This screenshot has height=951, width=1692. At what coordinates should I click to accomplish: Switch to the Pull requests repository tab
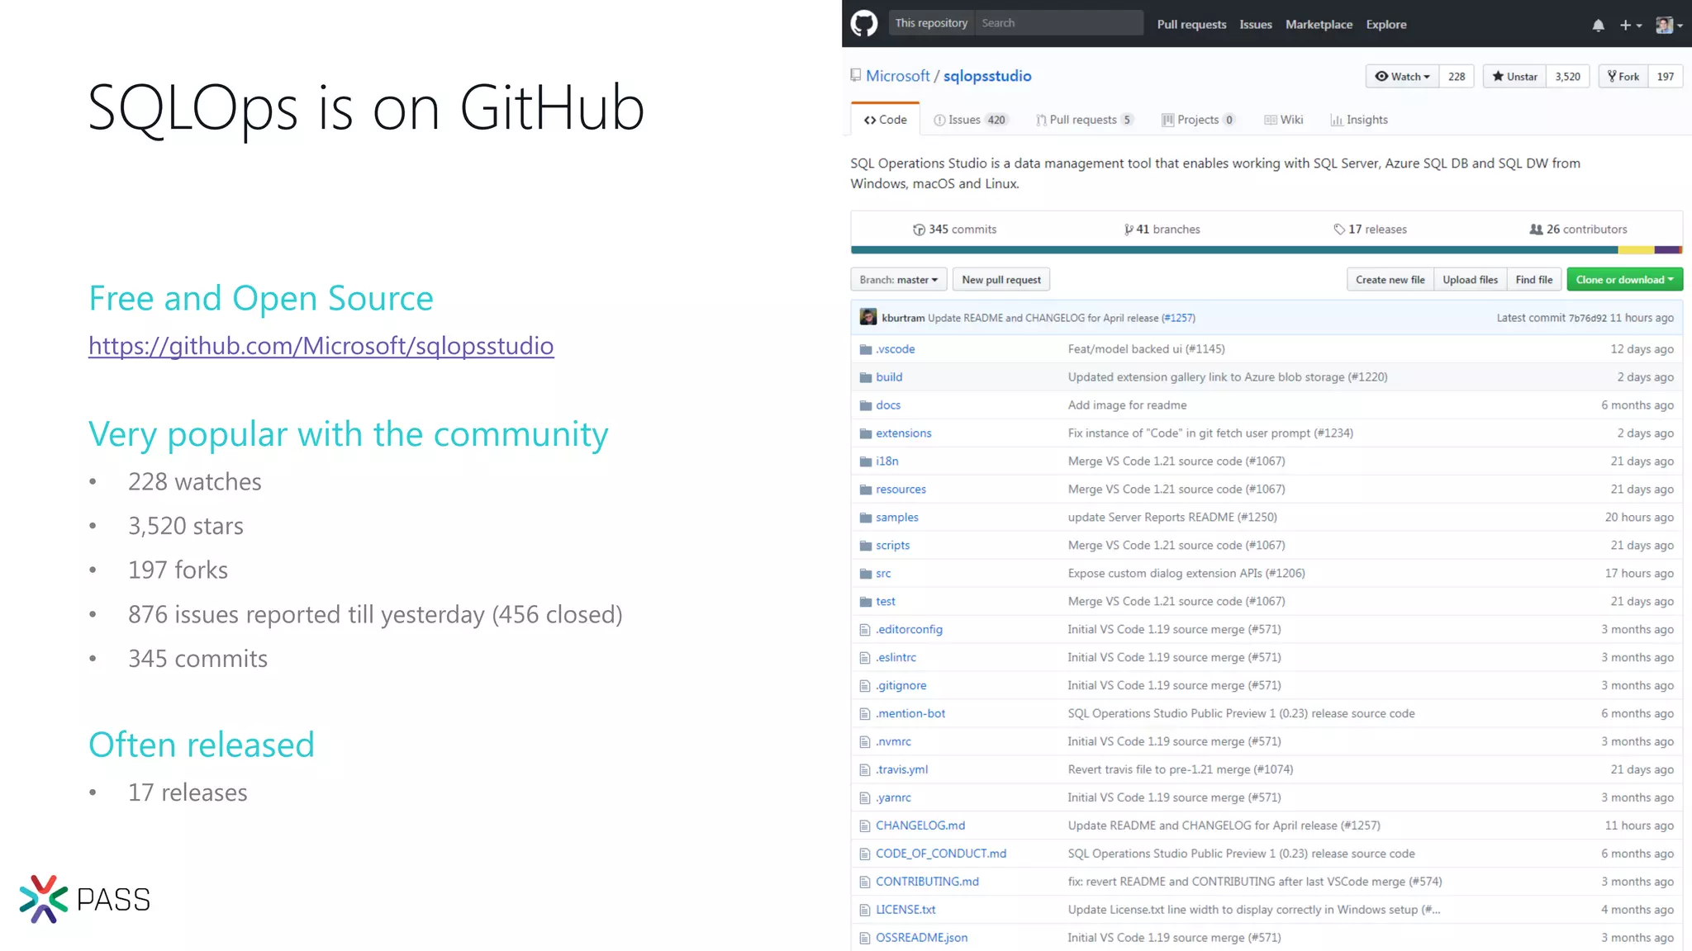pyautogui.click(x=1085, y=120)
